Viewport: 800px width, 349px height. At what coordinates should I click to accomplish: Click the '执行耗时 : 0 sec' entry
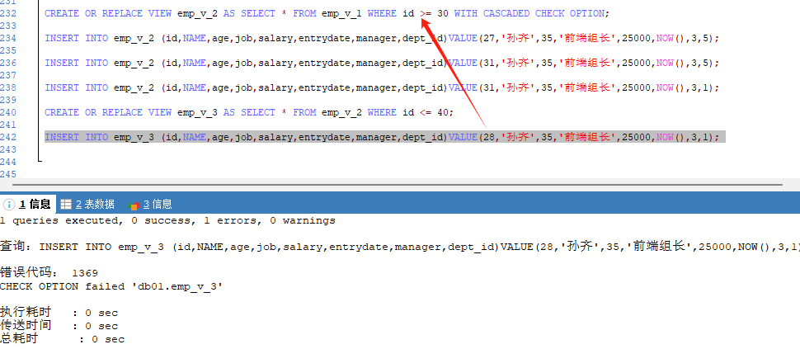click(x=59, y=312)
